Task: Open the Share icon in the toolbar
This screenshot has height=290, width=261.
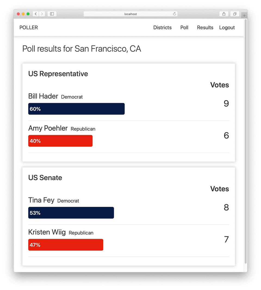Action: tap(224, 14)
